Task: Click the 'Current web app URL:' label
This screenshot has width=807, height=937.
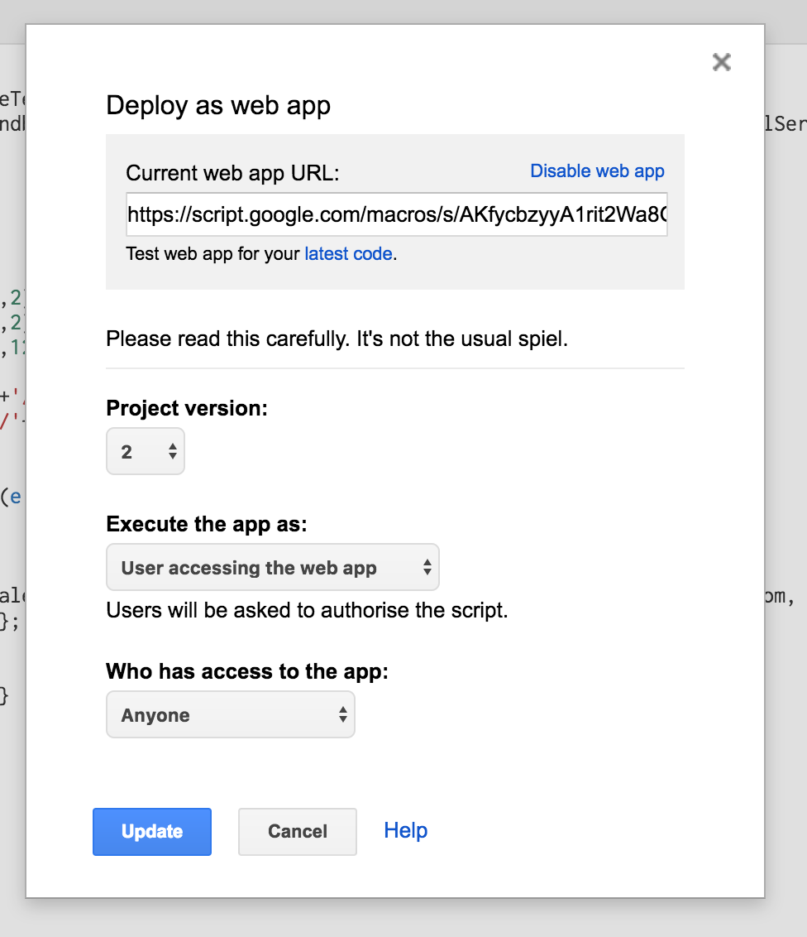Action: pyautogui.click(x=232, y=173)
